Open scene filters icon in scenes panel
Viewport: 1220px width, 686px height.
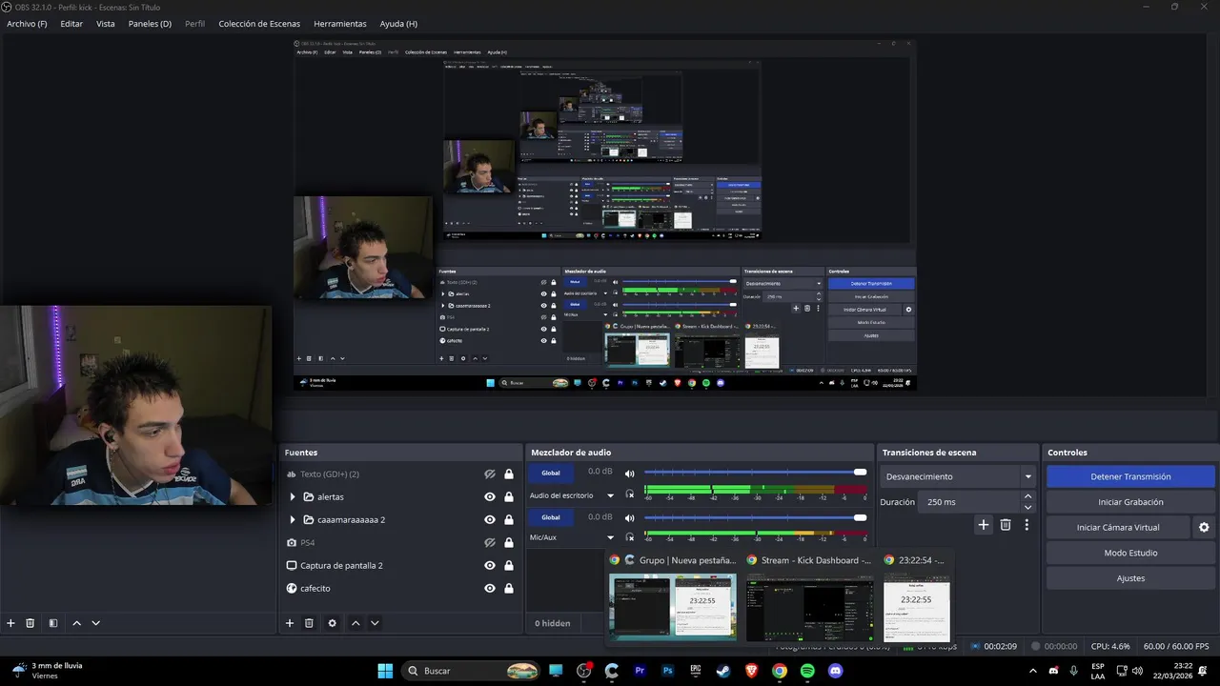coord(53,623)
